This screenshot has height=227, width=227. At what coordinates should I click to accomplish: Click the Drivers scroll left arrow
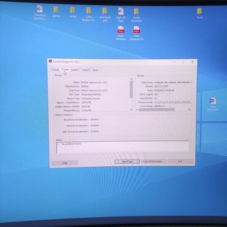click(x=137, y=110)
